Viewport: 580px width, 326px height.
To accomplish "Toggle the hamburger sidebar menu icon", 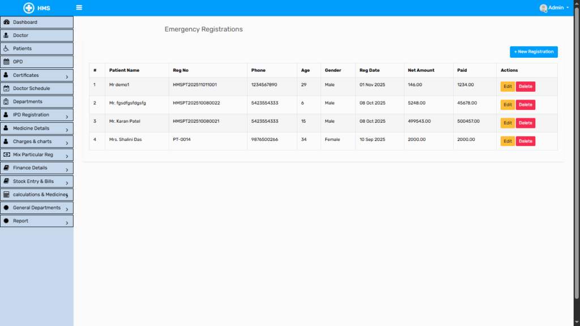I will pos(79,8).
